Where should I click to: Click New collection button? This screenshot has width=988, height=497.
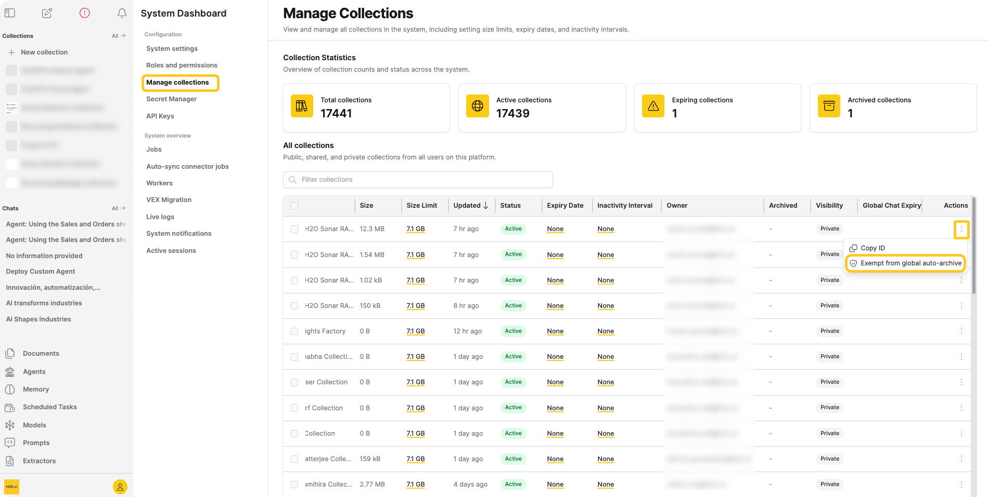44,52
